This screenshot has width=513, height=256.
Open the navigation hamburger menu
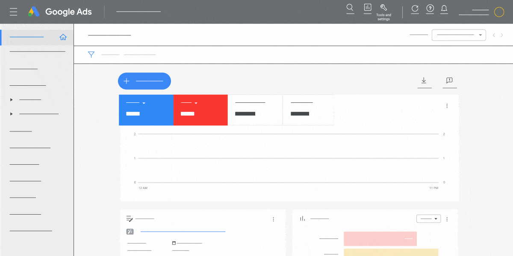[13, 12]
